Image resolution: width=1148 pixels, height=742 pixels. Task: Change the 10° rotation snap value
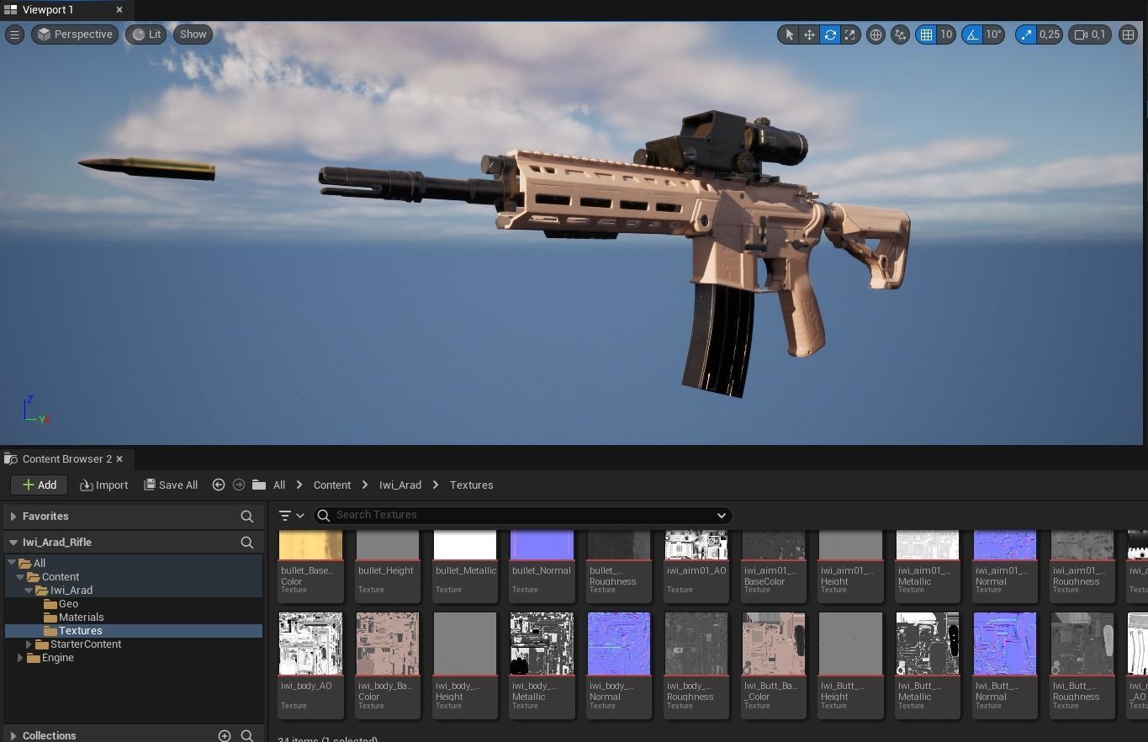click(994, 34)
